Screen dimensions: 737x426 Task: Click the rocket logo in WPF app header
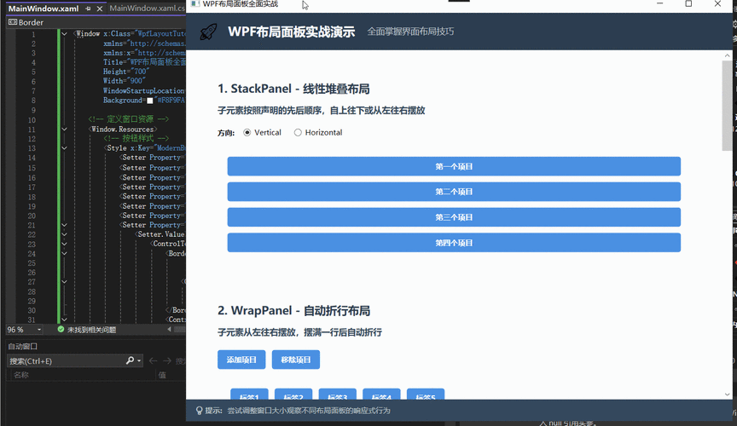coord(208,32)
